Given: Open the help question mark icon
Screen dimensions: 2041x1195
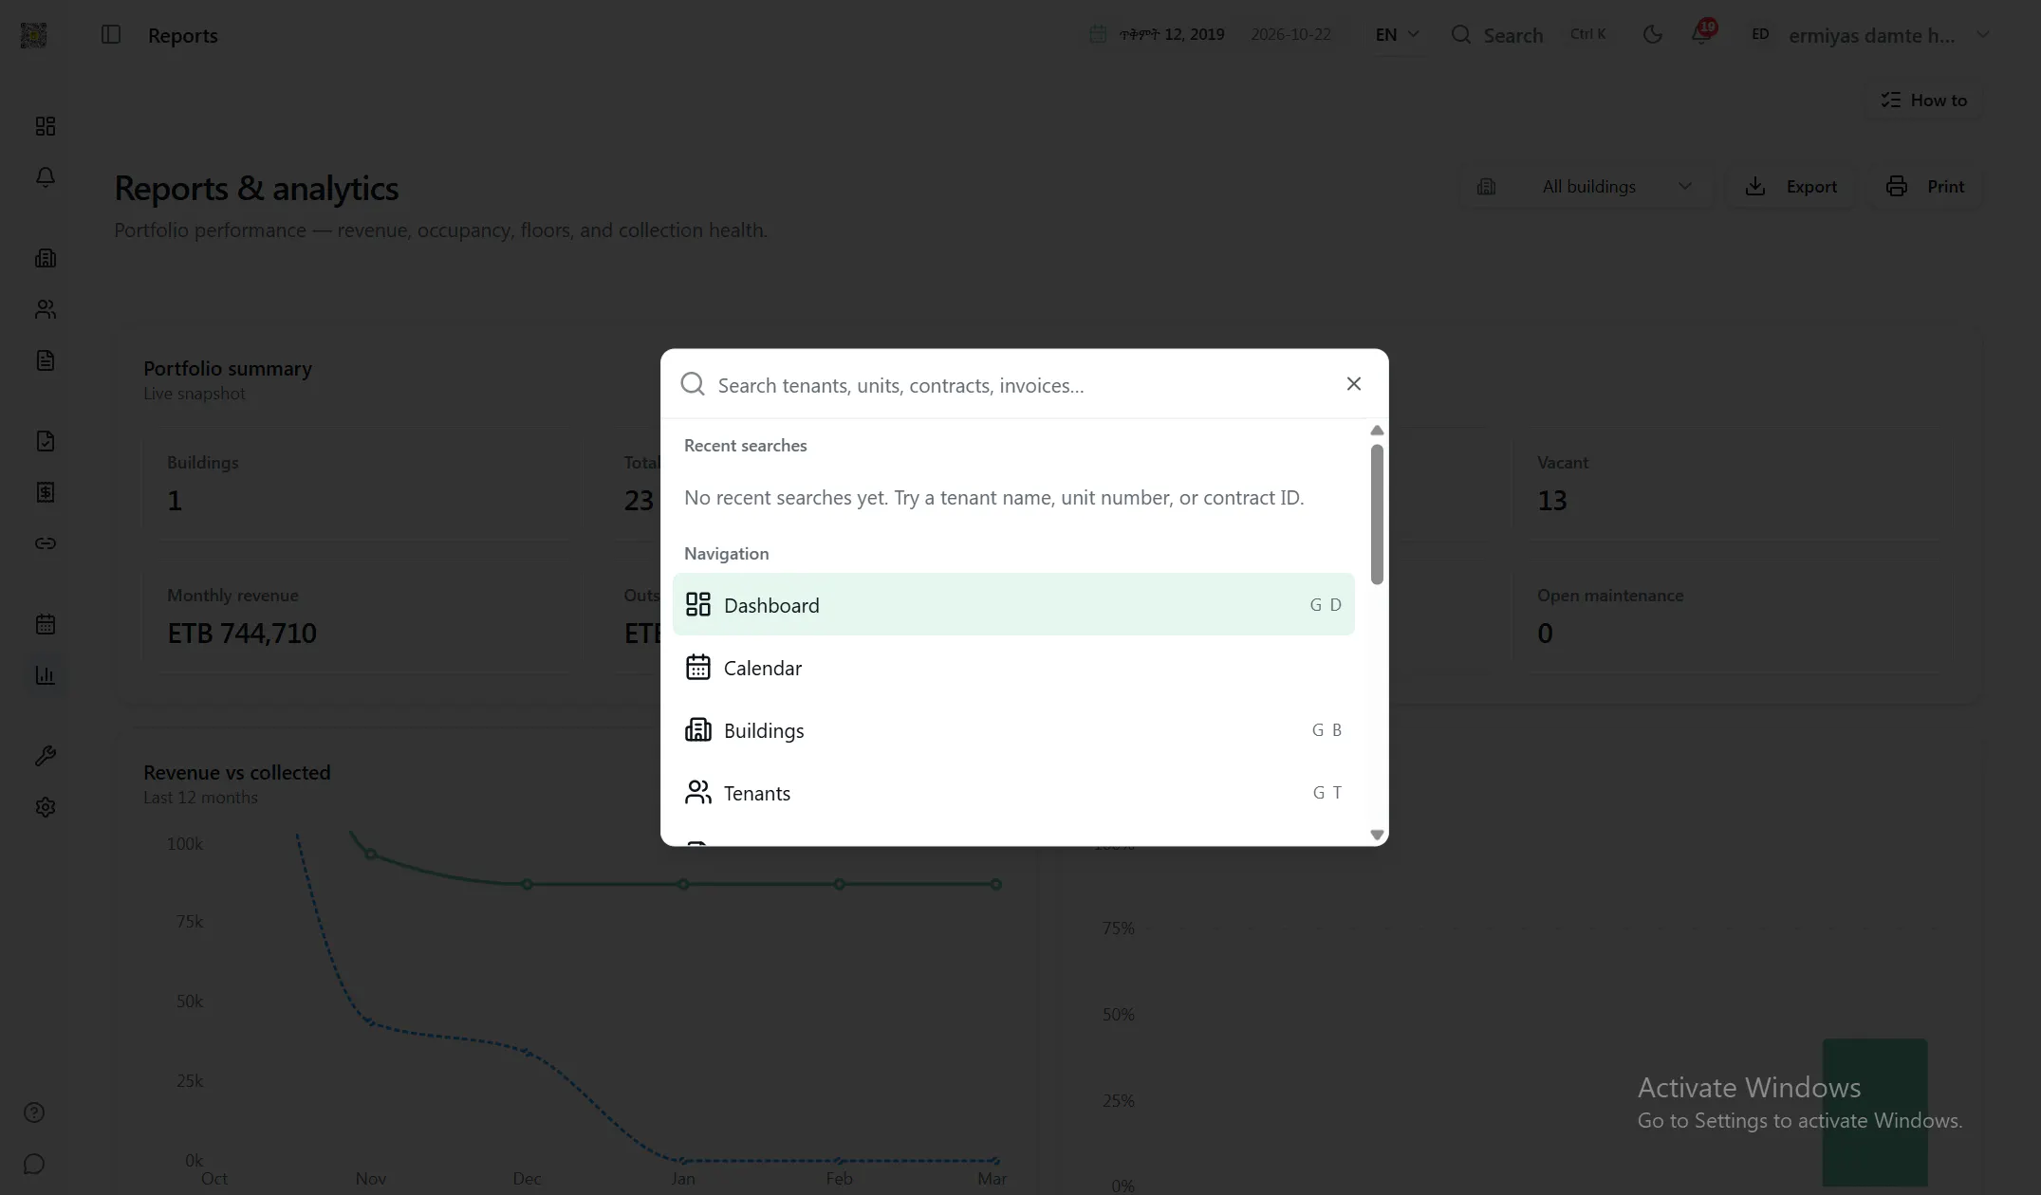Looking at the screenshot, I should point(34,1112).
